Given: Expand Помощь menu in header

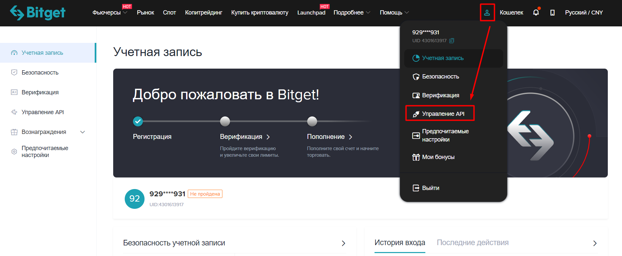Looking at the screenshot, I should click(x=394, y=13).
